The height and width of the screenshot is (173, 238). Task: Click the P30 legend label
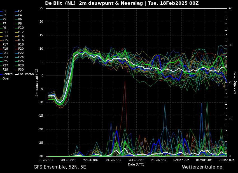point(20,69)
